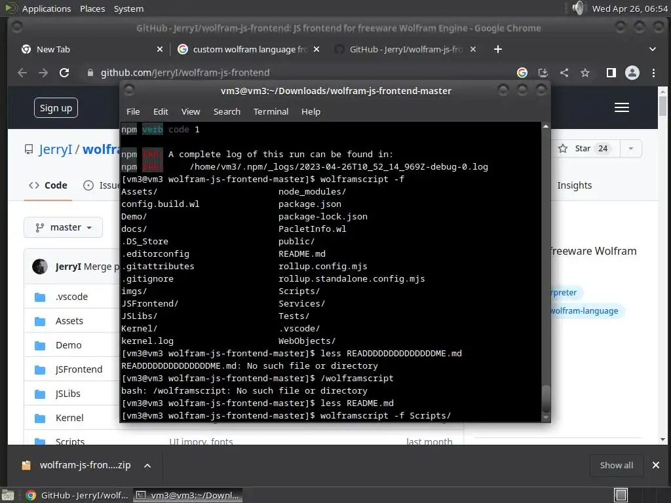Click the JSLibs folder icon in GitHub list
The width and height of the screenshot is (671, 503).
pos(40,394)
